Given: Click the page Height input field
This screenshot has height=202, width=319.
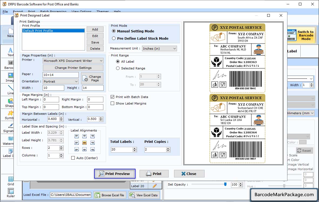Looking at the screenshot, I should click(93, 88).
